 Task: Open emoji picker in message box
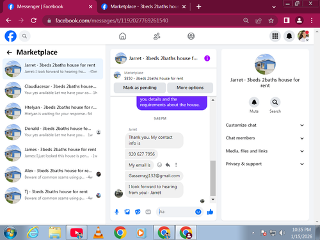198,212
